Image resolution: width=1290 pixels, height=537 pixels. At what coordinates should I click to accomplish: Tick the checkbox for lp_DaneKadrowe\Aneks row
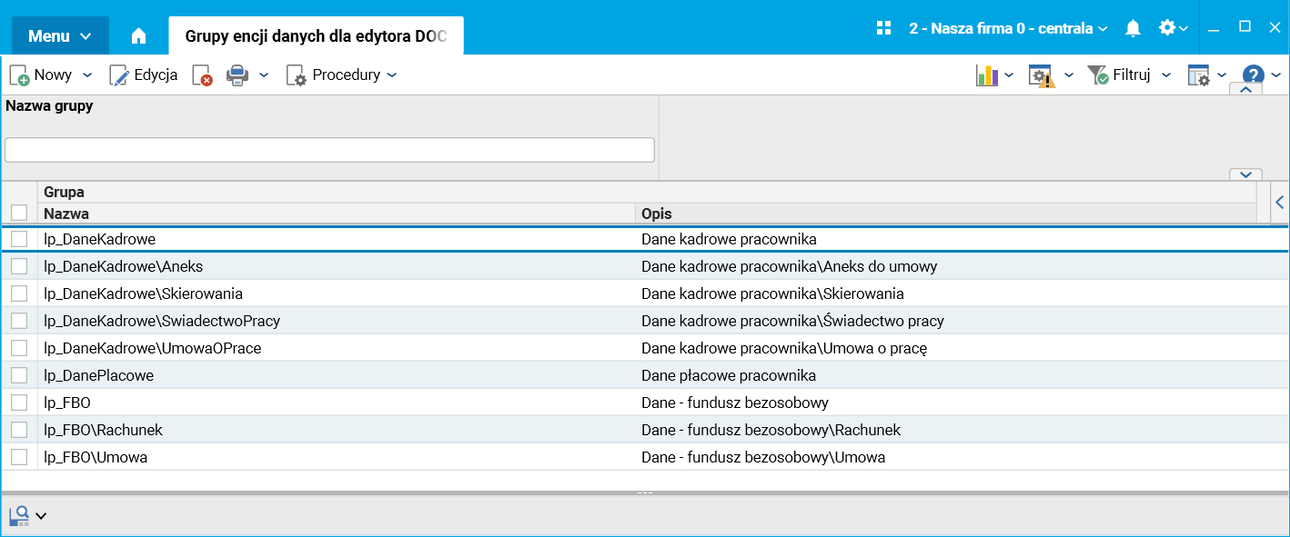tap(19, 266)
